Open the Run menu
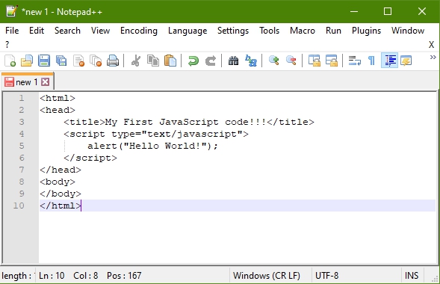 [x=333, y=31]
